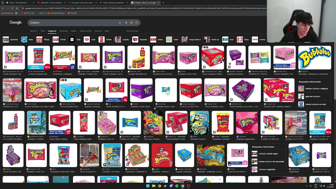Open the Amazon.com Bubbaloo Adams image result
This screenshot has width=336, height=189.
tap(279, 90)
